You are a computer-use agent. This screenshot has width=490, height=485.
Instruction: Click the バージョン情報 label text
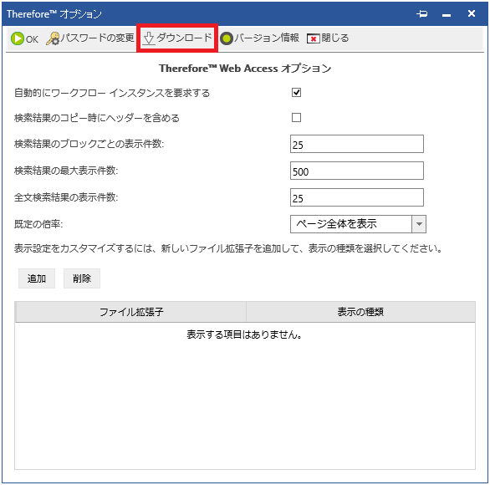click(267, 38)
